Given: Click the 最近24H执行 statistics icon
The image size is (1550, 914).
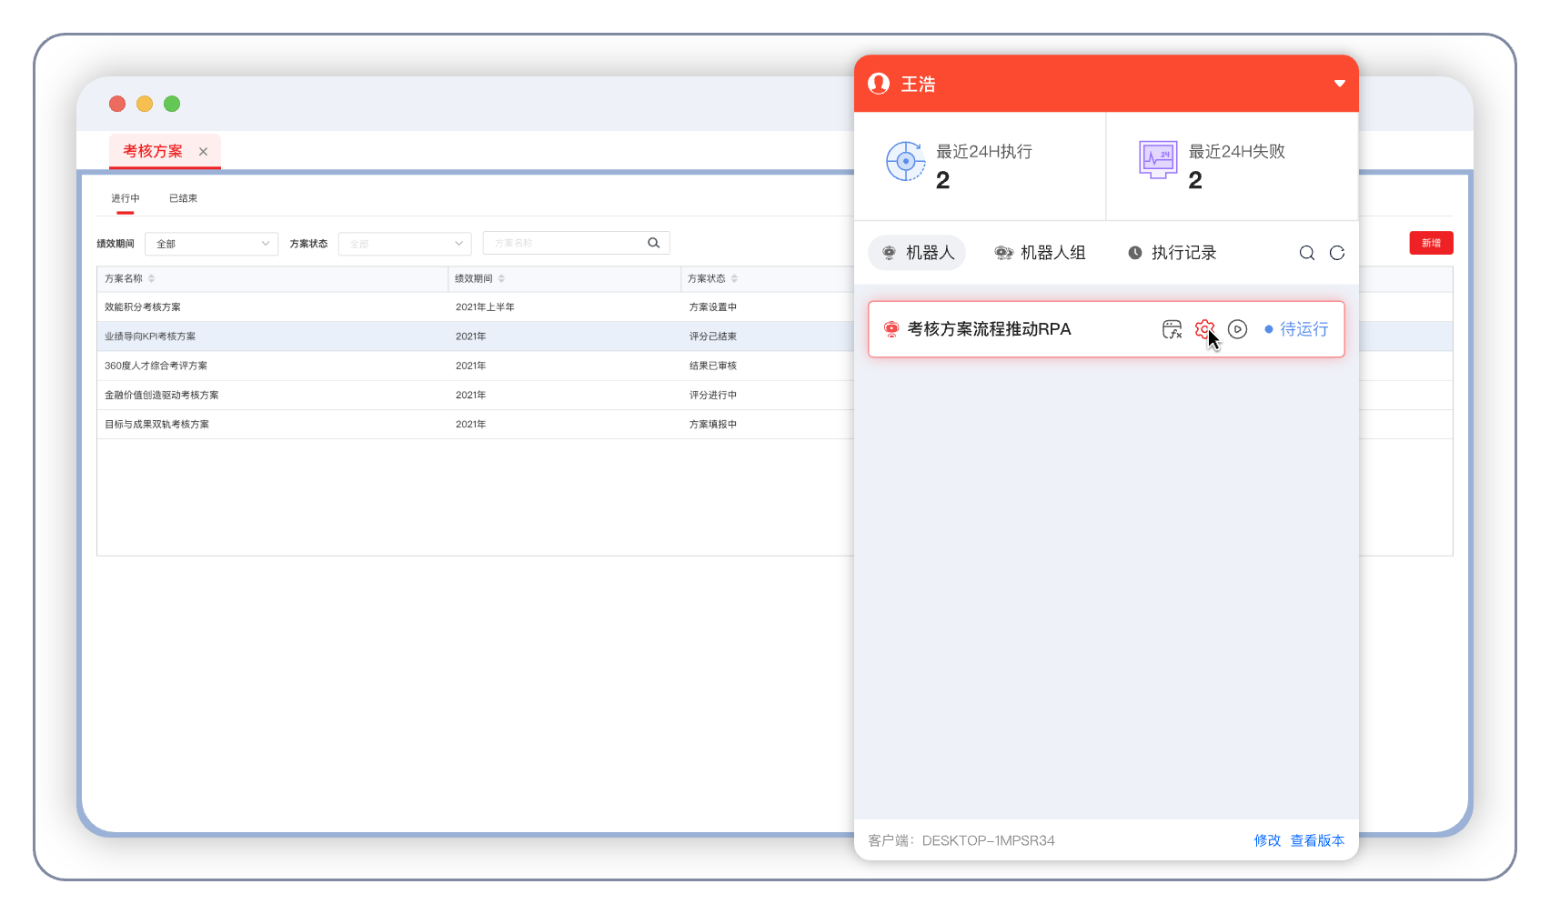Looking at the screenshot, I should (x=905, y=162).
